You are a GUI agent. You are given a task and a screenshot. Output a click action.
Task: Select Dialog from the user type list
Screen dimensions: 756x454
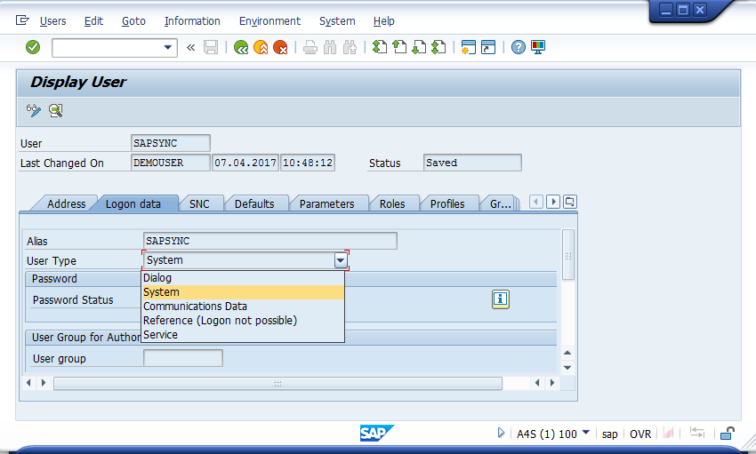(157, 278)
